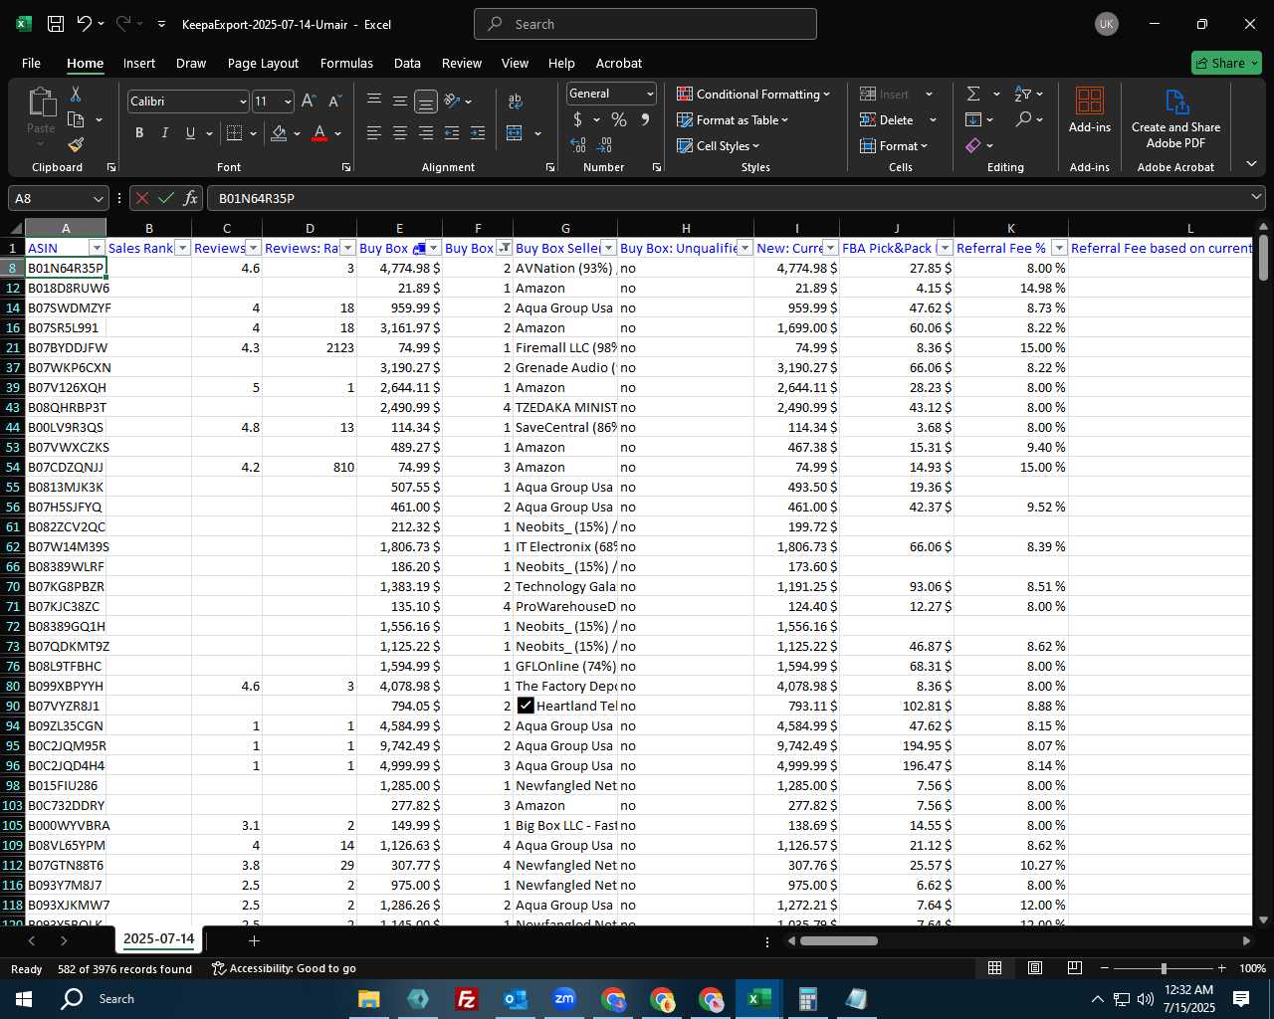Screen dimensions: 1274x1019
Task: Click the Copy icon in Clipboard group
Action: coord(76,119)
